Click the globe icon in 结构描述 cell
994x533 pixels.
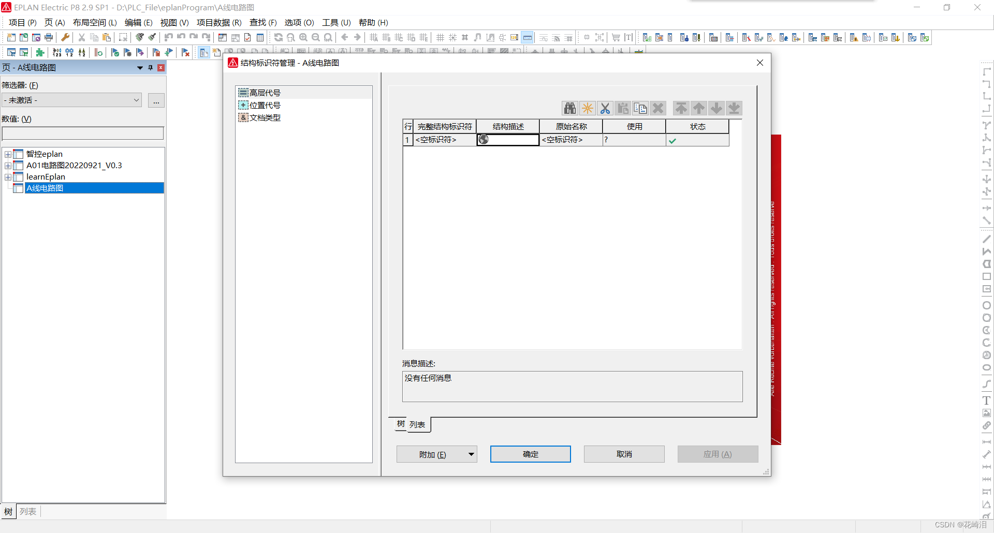coord(484,140)
